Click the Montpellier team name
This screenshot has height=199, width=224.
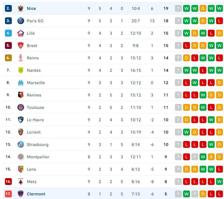[x=38, y=157]
